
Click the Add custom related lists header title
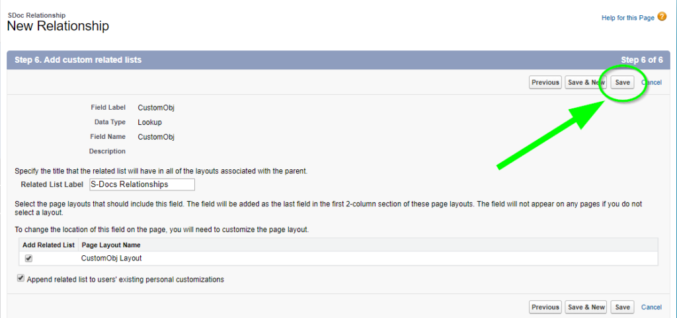[78, 60]
